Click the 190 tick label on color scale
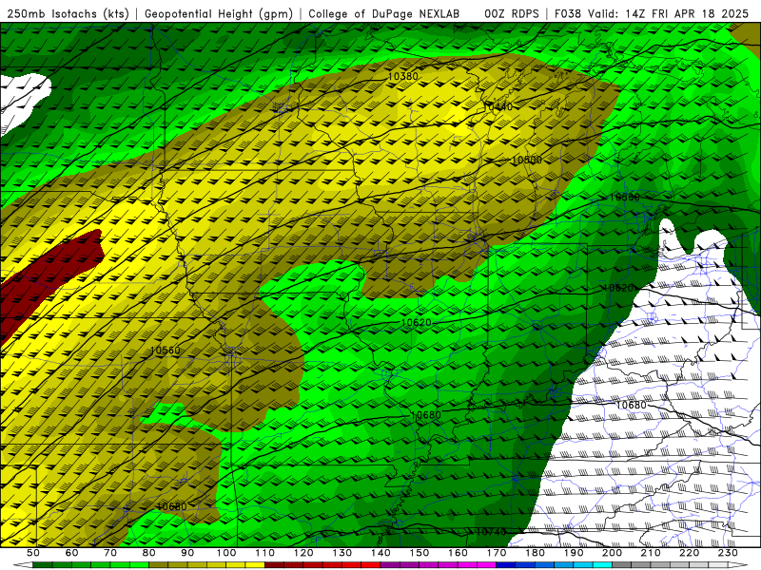 pos(574,553)
